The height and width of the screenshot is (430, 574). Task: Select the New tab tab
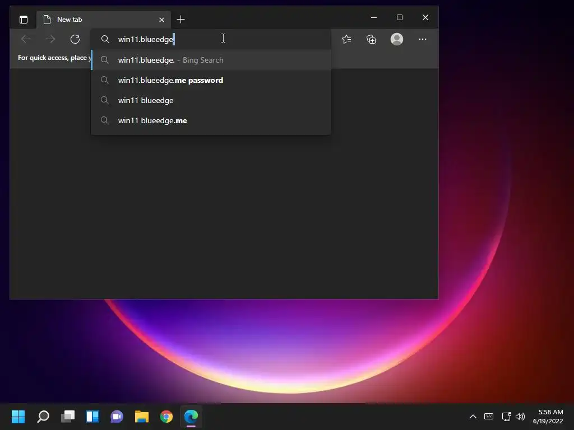[104, 20]
